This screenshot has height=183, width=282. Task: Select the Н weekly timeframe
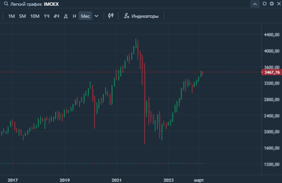[74, 16]
